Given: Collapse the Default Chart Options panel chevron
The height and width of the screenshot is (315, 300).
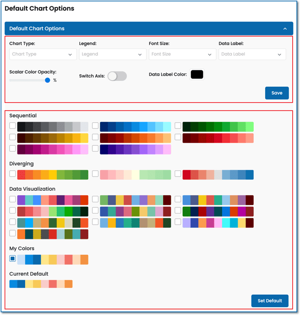Looking at the screenshot, I should [285, 29].
